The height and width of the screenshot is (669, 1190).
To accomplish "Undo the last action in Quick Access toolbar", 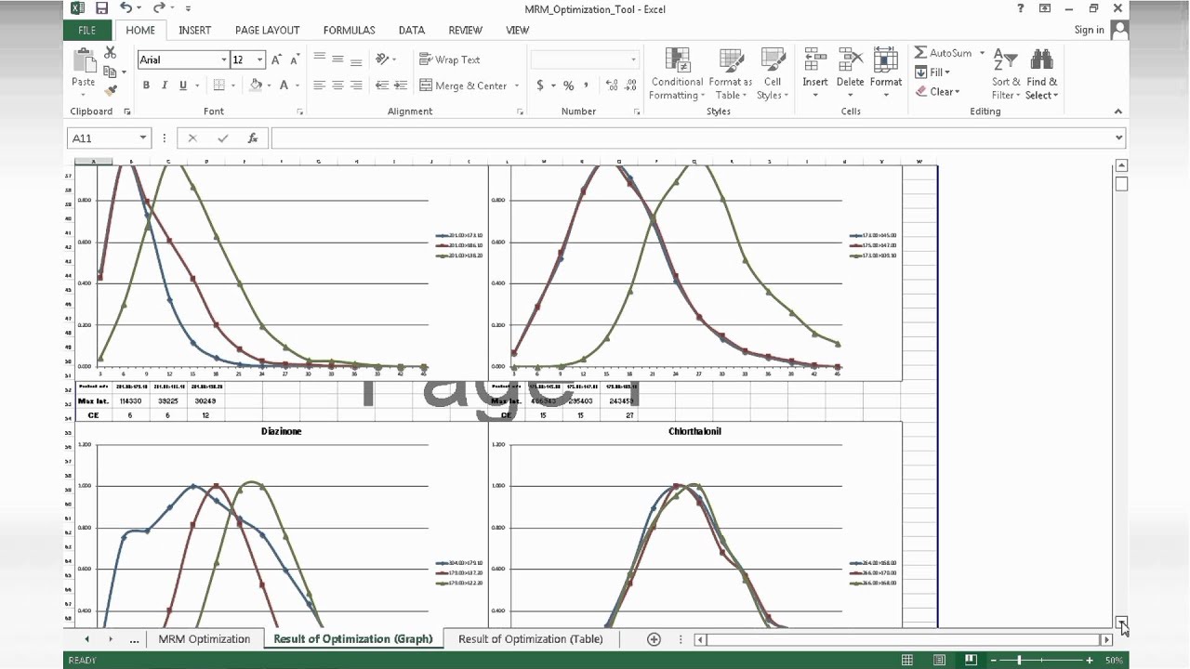I will pyautogui.click(x=126, y=8).
